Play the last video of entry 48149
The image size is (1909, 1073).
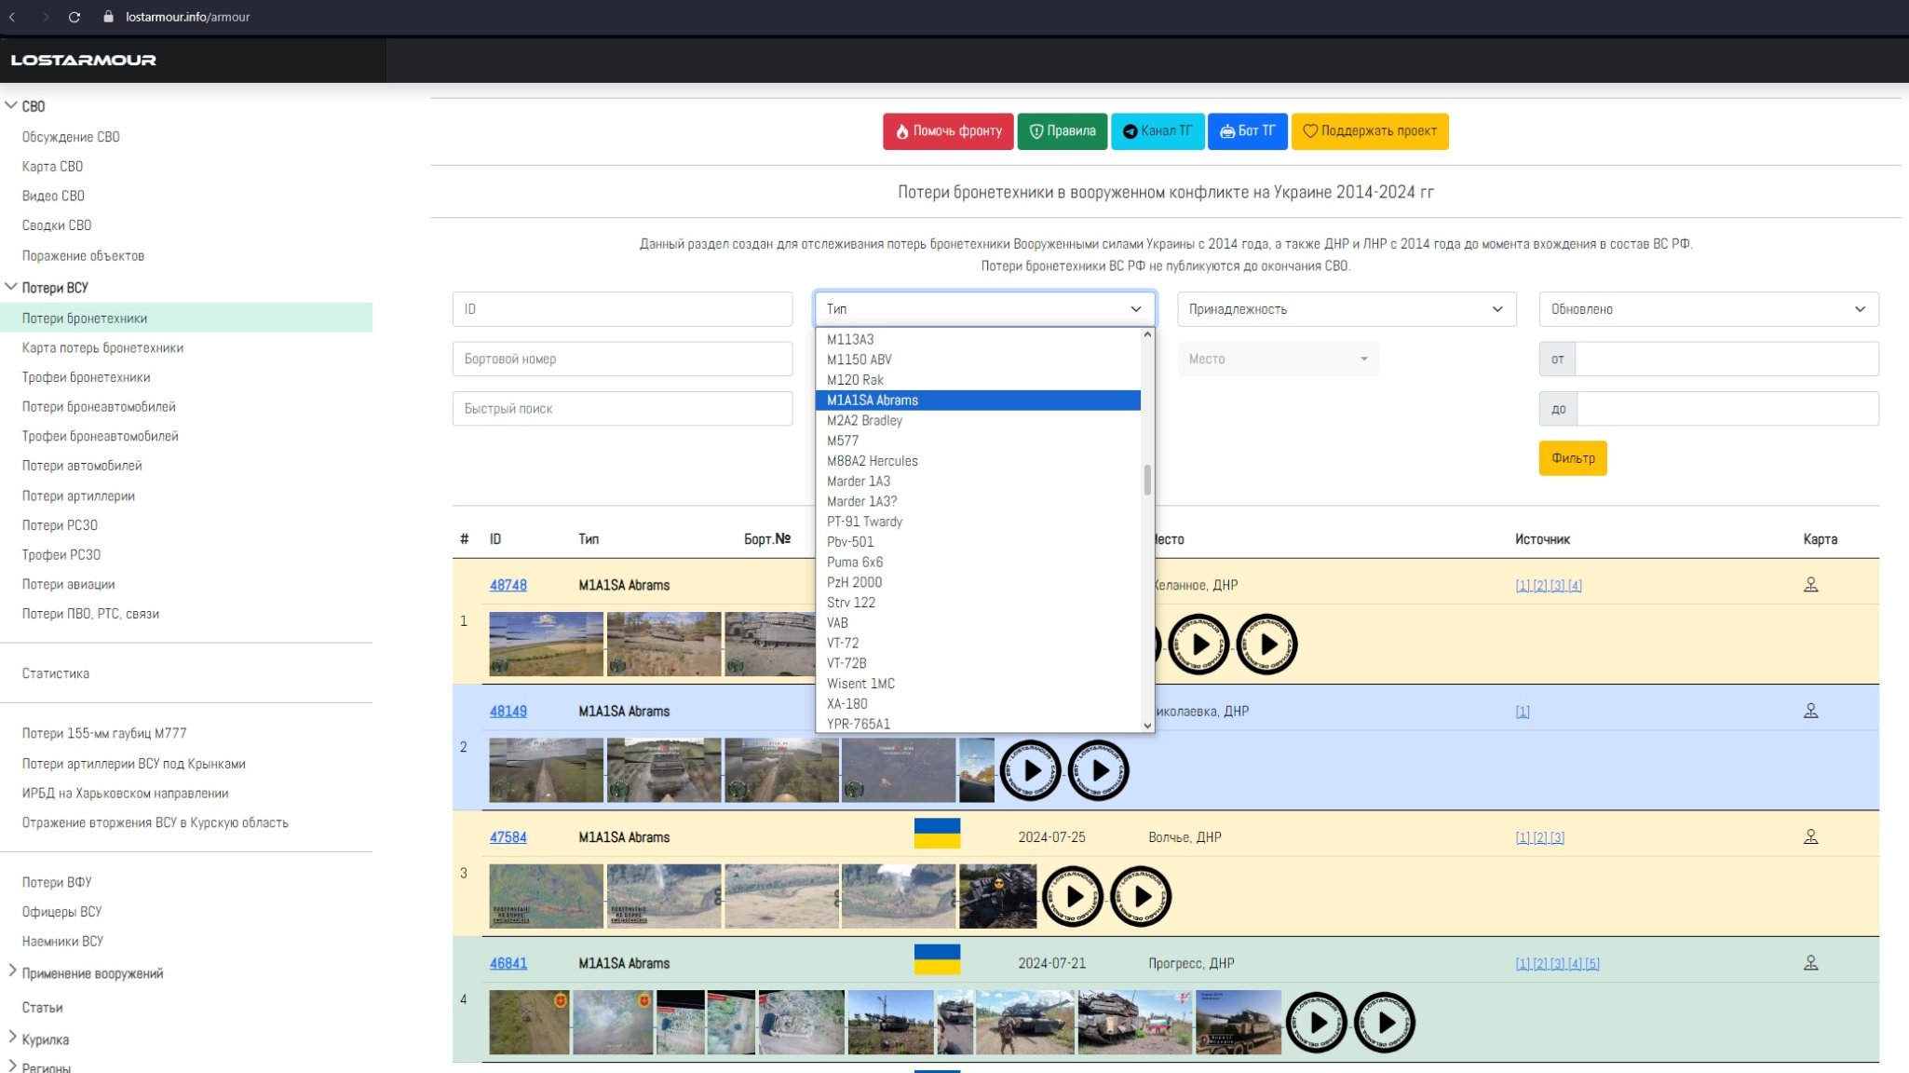(1099, 771)
